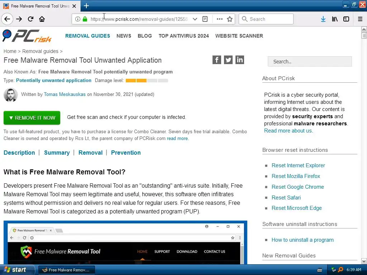Open a new tab with plus icon
Viewport: 367px width, 275px height.
(x=86, y=6)
